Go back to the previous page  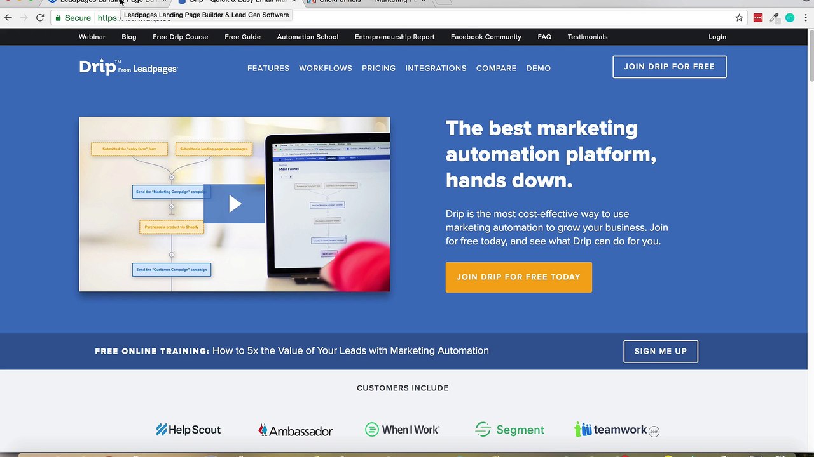tap(8, 18)
